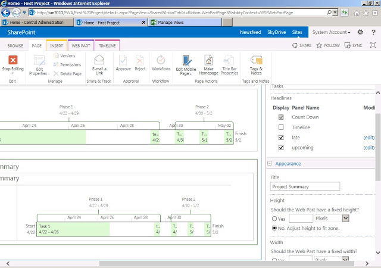Collapse the Appearance section
The height and width of the screenshot is (268, 381).
[270, 164]
